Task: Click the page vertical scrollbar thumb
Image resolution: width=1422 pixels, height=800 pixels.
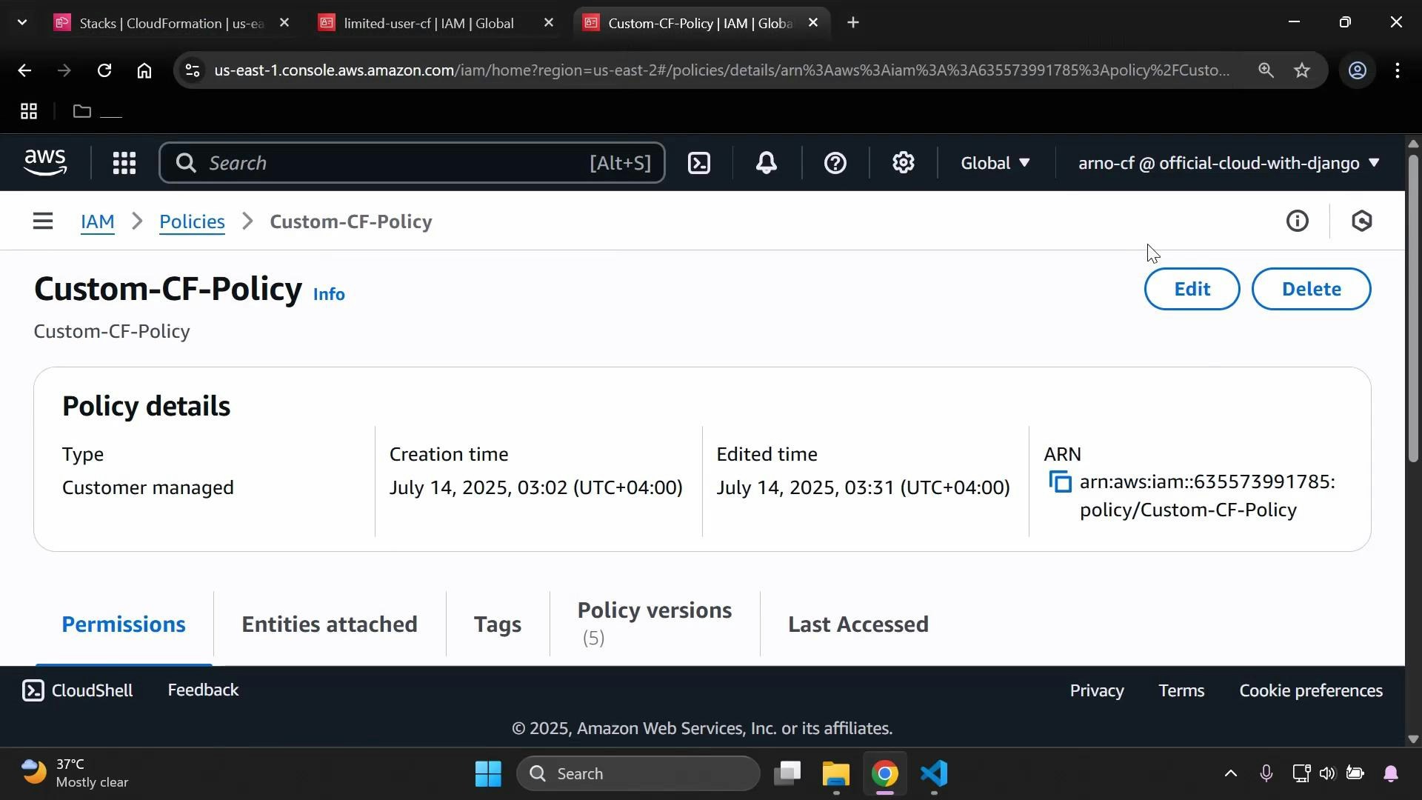Action: (x=1413, y=307)
